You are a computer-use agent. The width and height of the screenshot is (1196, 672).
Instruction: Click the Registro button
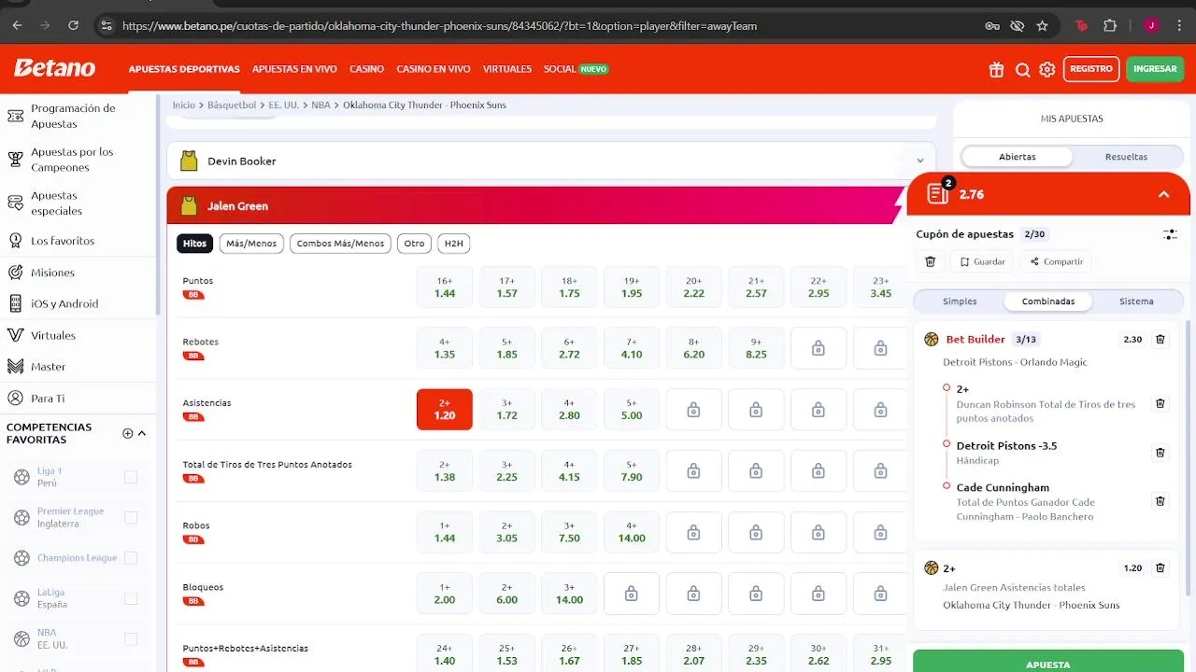click(x=1091, y=69)
